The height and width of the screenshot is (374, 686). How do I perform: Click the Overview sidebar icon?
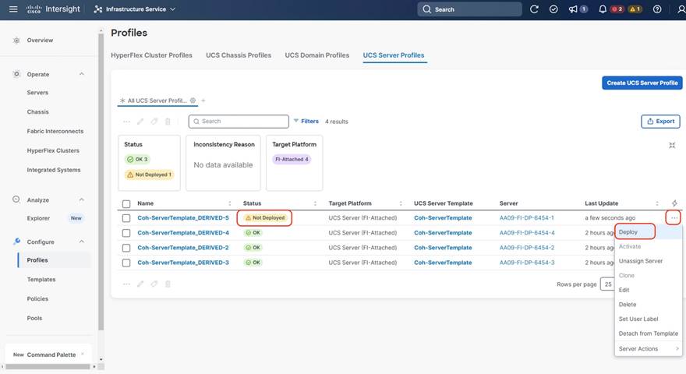click(x=16, y=41)
